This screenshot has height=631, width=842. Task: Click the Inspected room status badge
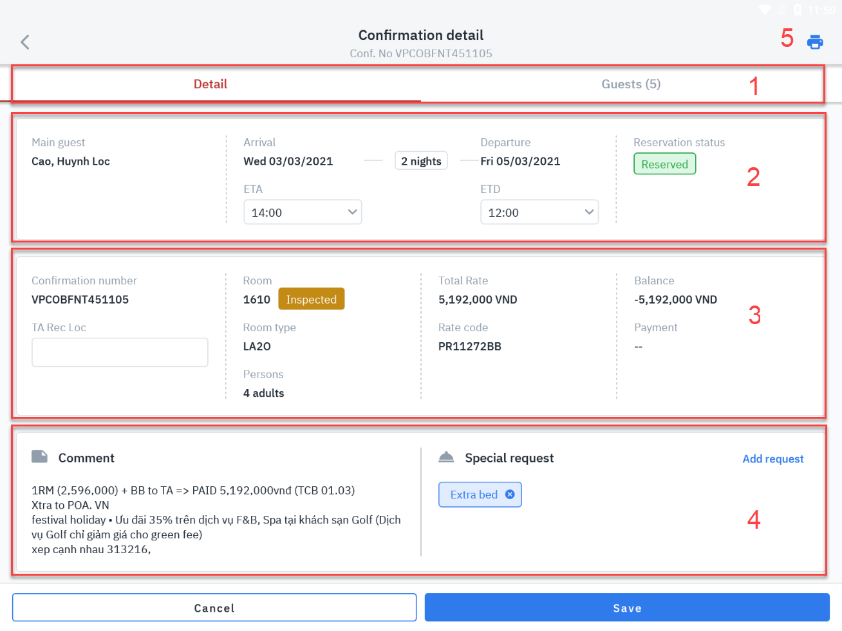click(x=312, y=299)
